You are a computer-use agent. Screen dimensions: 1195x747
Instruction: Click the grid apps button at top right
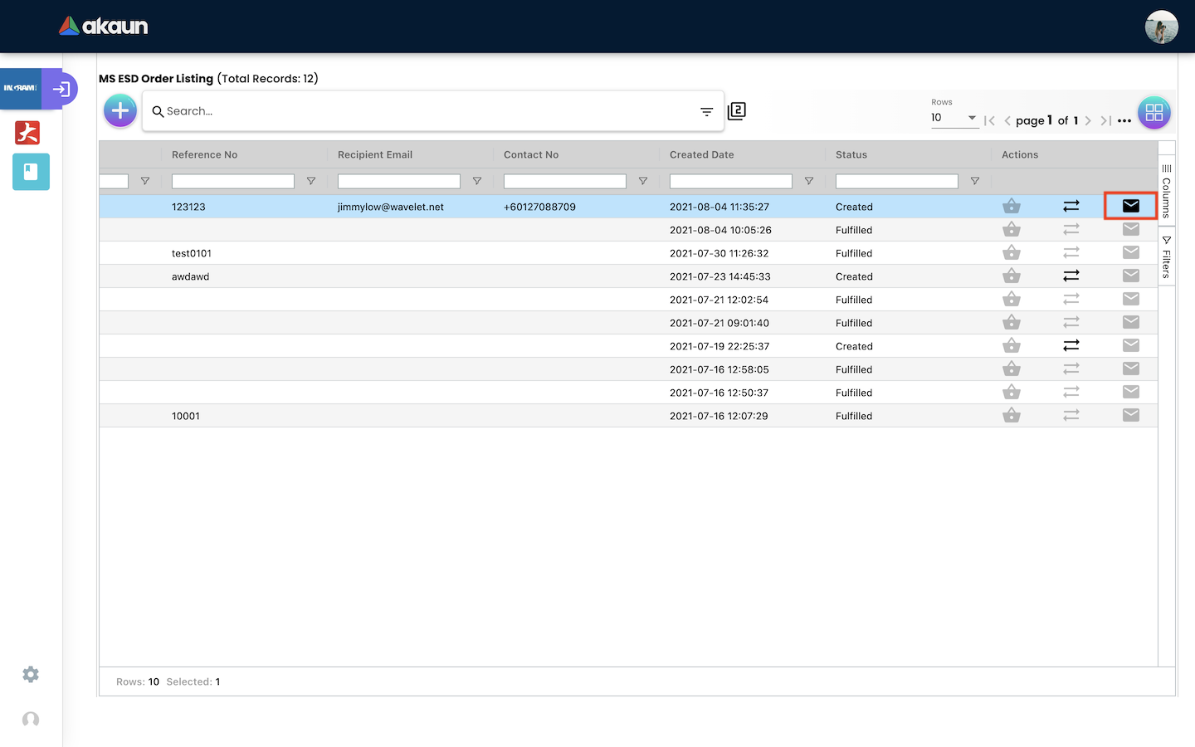pyautogui.click(x=1154, y=113)
